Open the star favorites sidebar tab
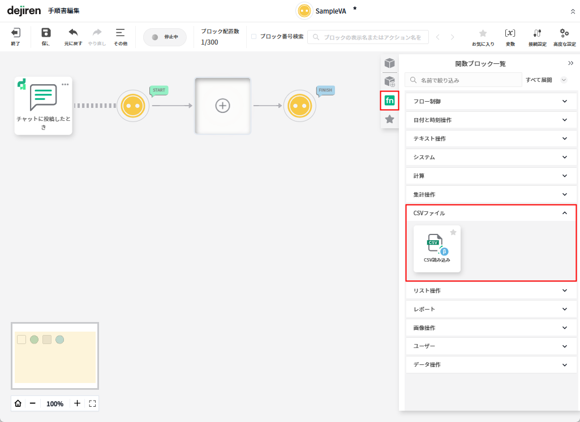The width and height of the screenshot is (580, 422). pyautogui.click(x=389, y=119)
